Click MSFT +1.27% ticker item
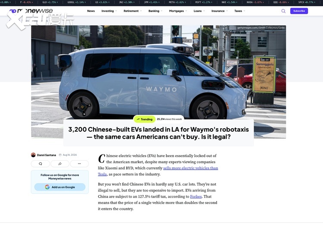The height and width of the screenshot is (226, 323). click(203, 2)
